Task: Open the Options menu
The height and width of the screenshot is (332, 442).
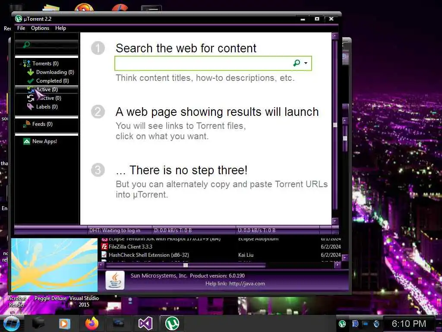Action: point(40,28)
